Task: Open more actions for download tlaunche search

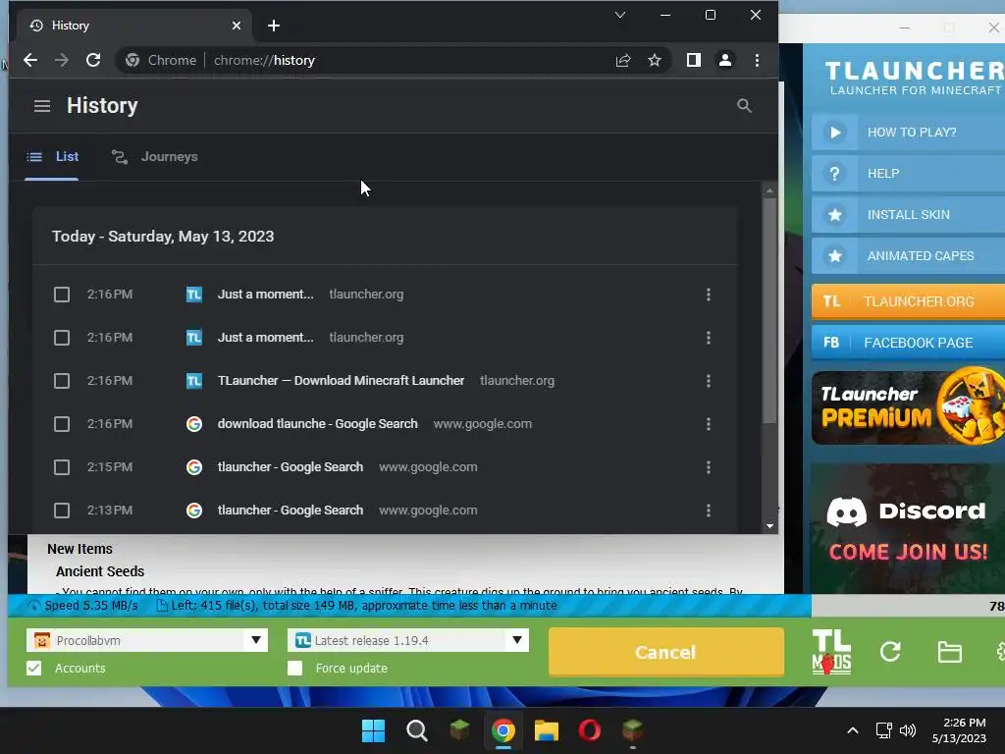Action: coord(709,424)
